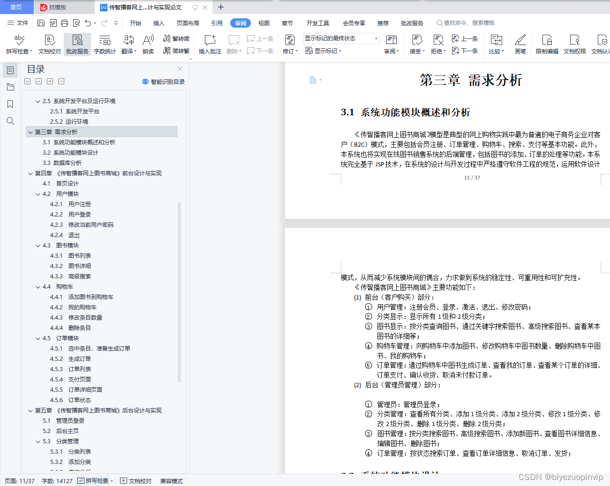Viewport: 610px width, 486px height.
Task: Switch to the 页面布局 ribbon tab
Action: tap(188, 23)
